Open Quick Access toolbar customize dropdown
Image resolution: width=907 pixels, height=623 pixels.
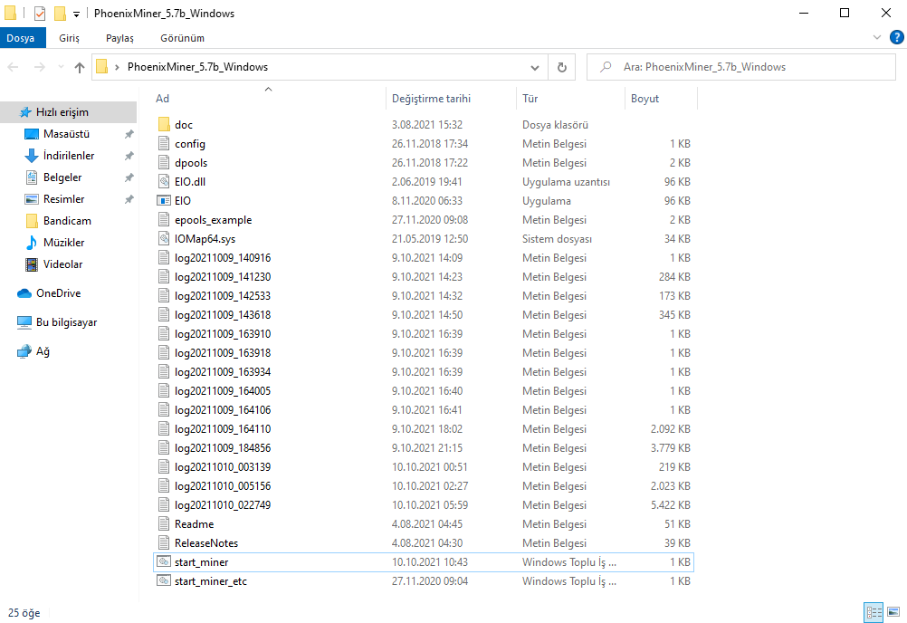[x=76, y=14]
